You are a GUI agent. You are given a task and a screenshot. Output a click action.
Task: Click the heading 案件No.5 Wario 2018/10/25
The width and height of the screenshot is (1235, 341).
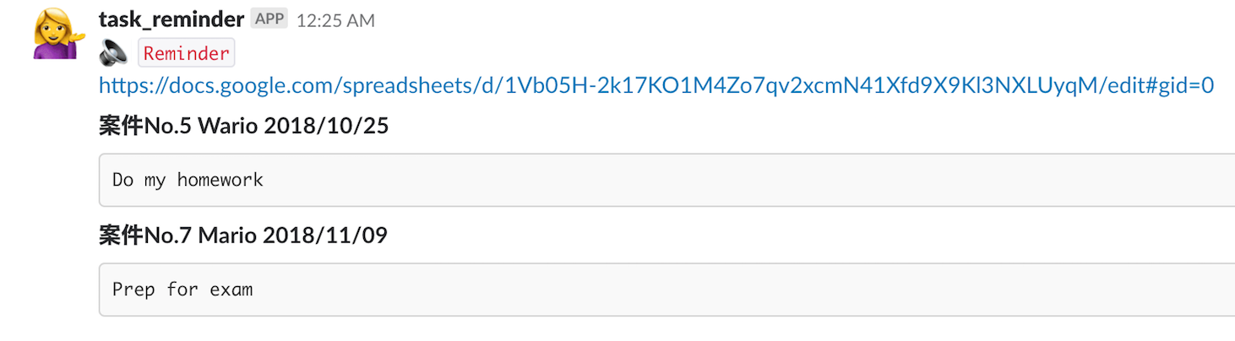(x=243, y=126)
